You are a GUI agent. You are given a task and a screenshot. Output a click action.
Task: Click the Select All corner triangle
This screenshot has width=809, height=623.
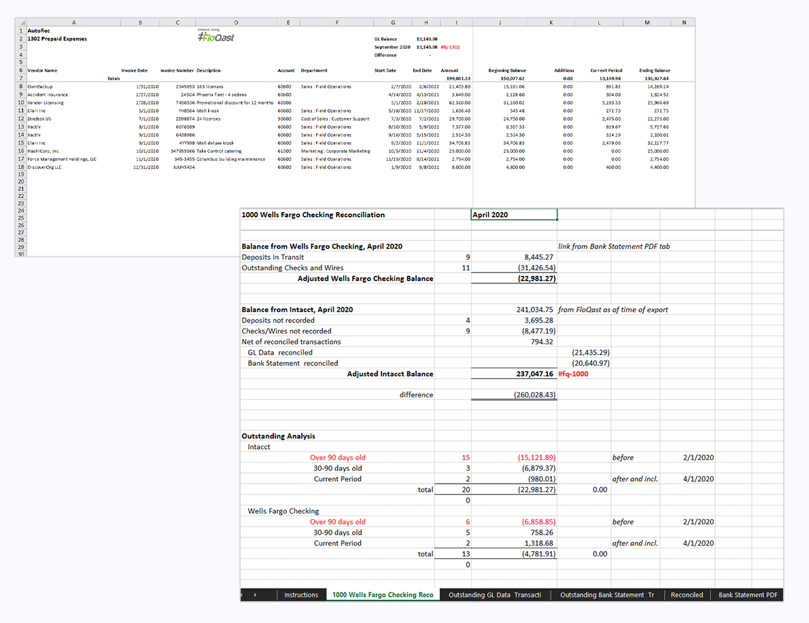click(22, 22)
